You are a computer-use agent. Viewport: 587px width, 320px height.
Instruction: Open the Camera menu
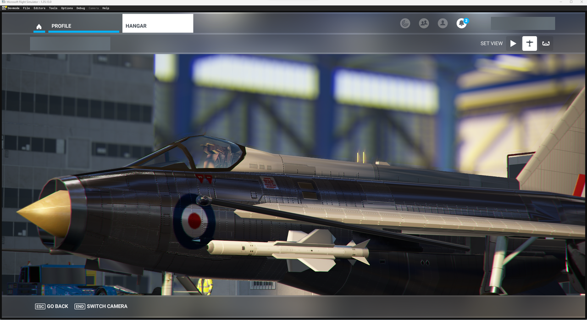(94, 8)
